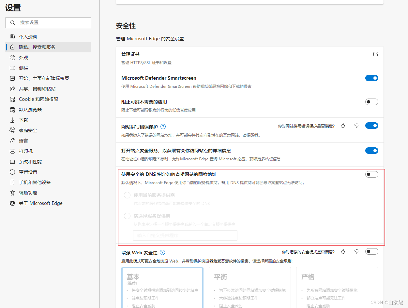Open 下载 settings page
The image size is (408, 308).
click(48, 120)
